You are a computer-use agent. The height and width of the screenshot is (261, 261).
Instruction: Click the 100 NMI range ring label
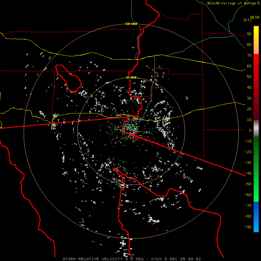[x=131, y=24]
